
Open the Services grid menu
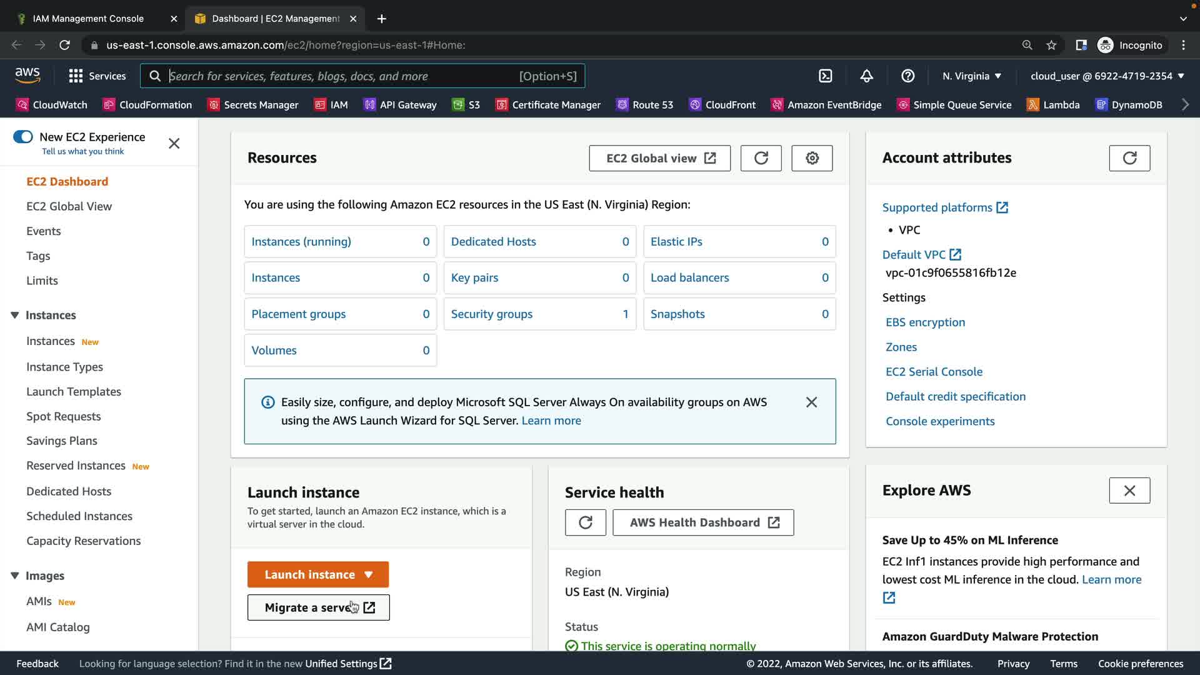(x=76, y=76)
